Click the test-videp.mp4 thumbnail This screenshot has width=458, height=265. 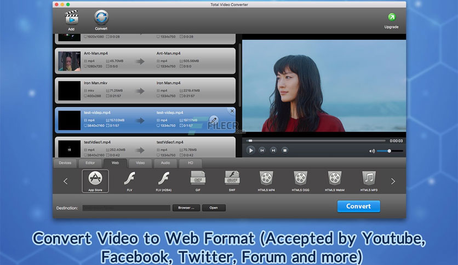point(69,120)
